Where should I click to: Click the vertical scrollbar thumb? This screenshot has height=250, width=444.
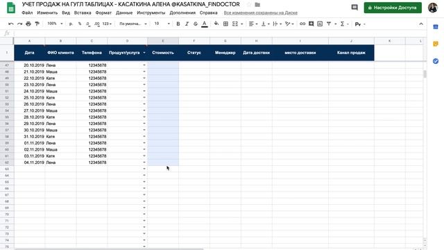click(425, 74)
